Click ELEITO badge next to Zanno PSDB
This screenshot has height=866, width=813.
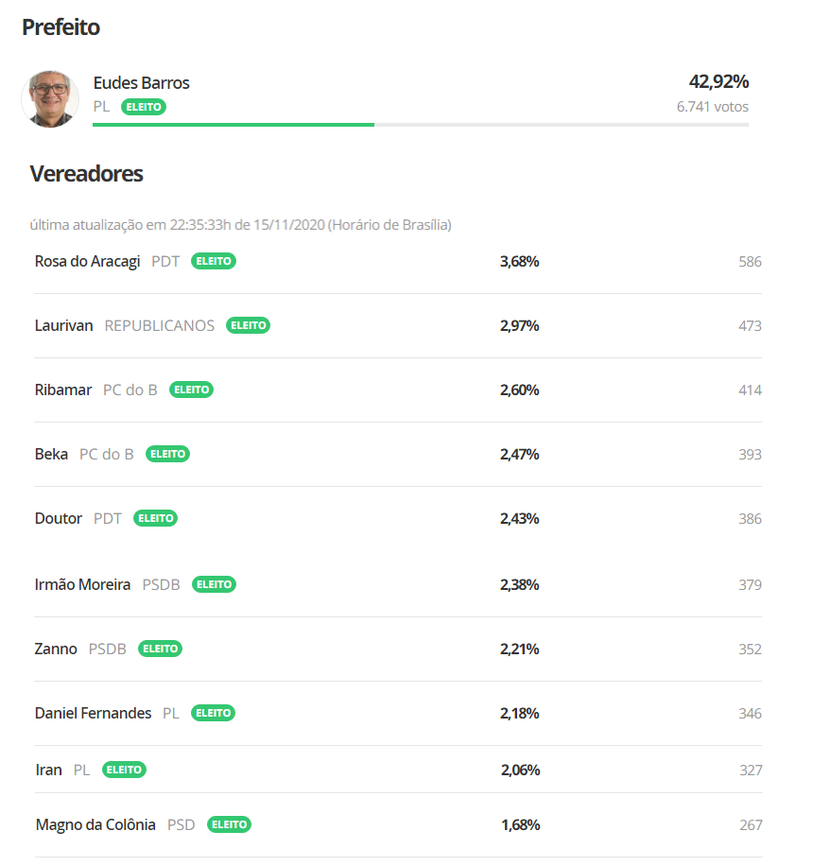[160, 649]
